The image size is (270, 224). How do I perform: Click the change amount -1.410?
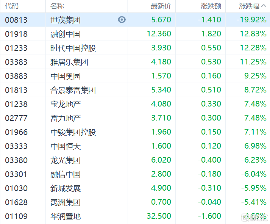pyautogui.click(x=209, y=20)
